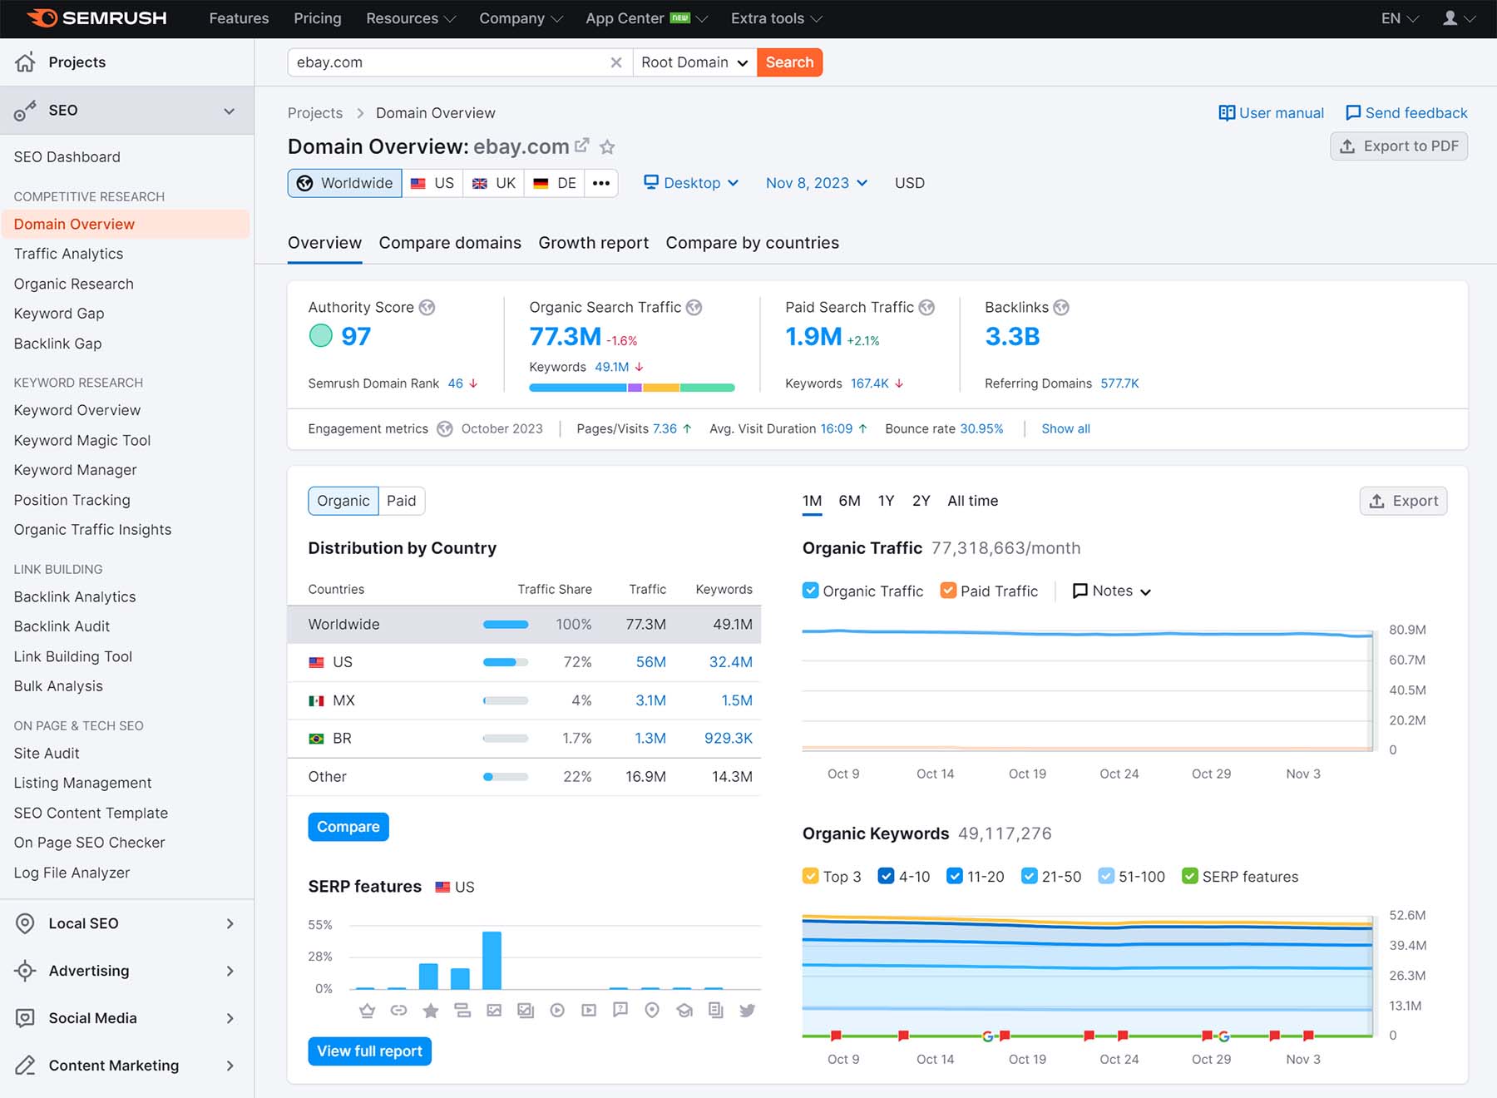Click the keyword position distribution bar

[x=630, y=387]
